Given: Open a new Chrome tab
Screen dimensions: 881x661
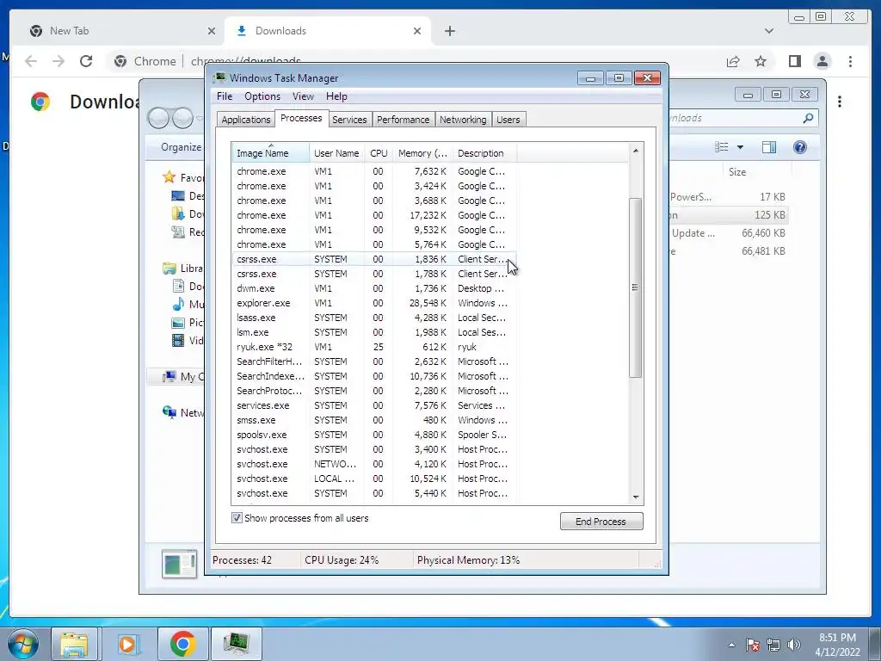Looking at the screenshot, I should (x=449, y=31).
